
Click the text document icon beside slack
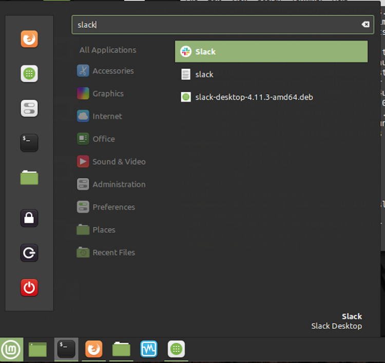point(186,74)
